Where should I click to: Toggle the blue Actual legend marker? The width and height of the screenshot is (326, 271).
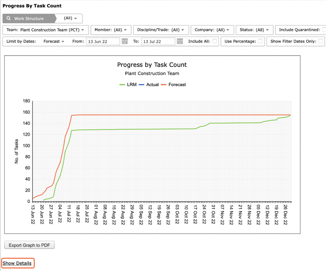[141, 85]
